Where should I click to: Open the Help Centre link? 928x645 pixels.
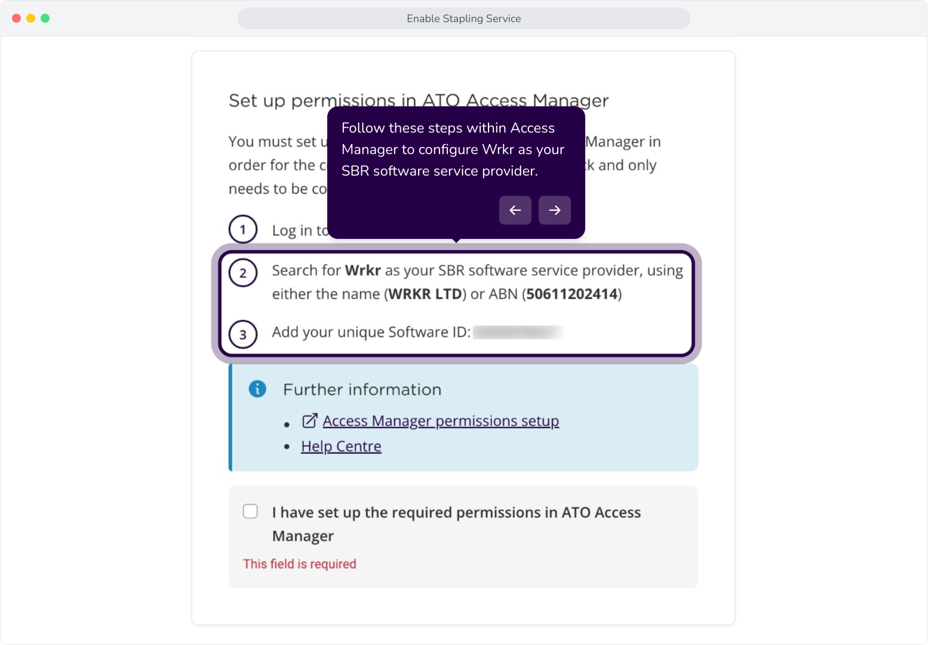pyautogui.click(x=341, y=446)
